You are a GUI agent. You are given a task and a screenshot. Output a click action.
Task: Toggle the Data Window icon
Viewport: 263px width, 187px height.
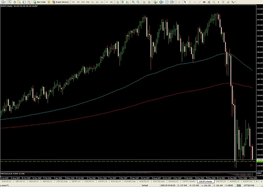coord(15,2)
